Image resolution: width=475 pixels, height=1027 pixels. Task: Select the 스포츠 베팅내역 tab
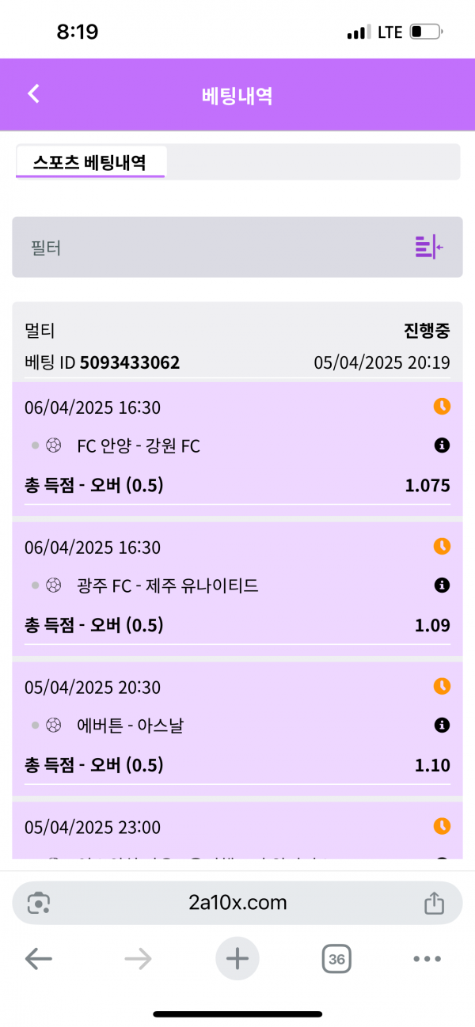click(x=89, y=162)
